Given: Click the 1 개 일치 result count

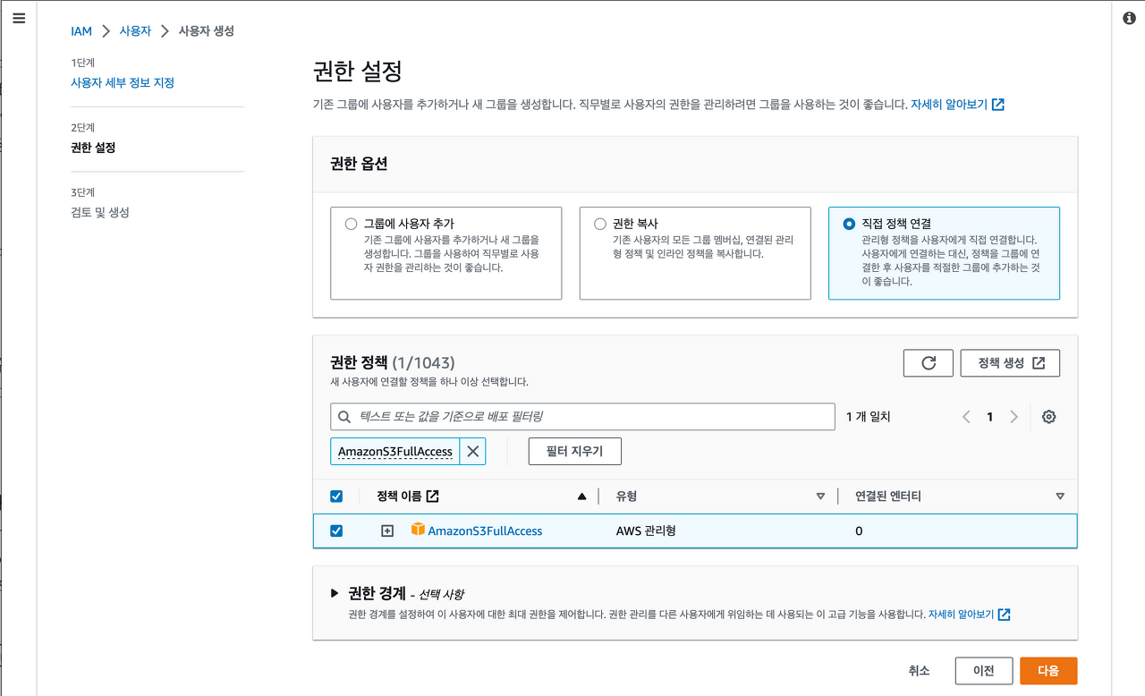Looking at the screenshot, I should click(x=869, y=417).
